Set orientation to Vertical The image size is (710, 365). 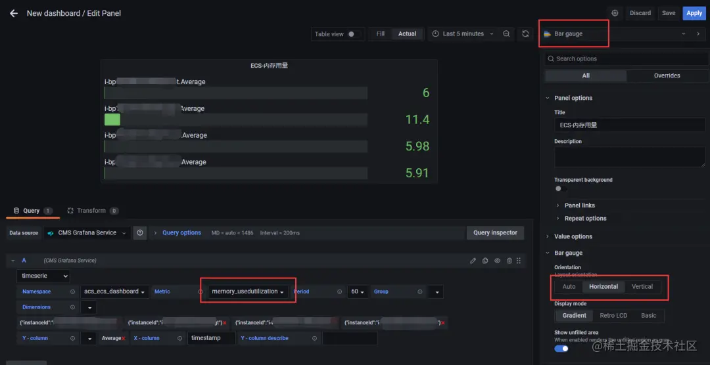(x=642, y=286)
